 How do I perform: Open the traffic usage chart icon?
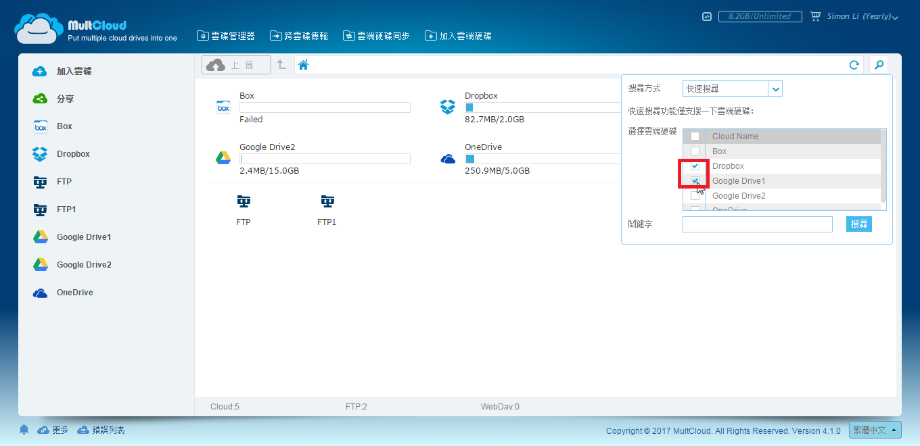tap(707, 16)
